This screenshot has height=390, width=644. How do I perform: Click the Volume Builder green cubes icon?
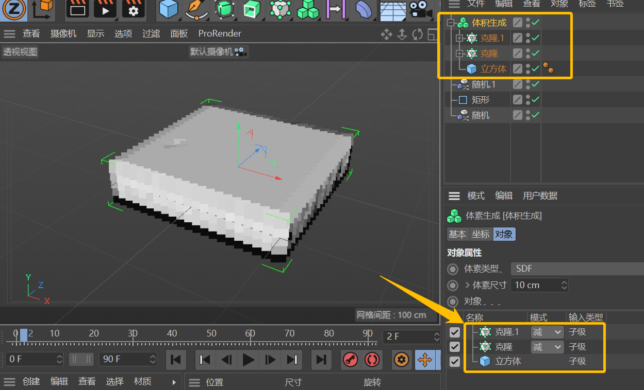click(308, 9)
